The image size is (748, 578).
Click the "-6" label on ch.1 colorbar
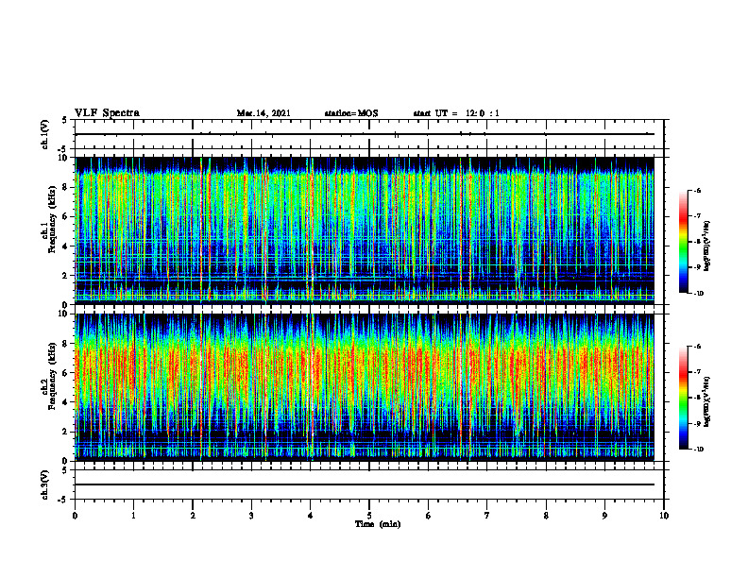697,190
